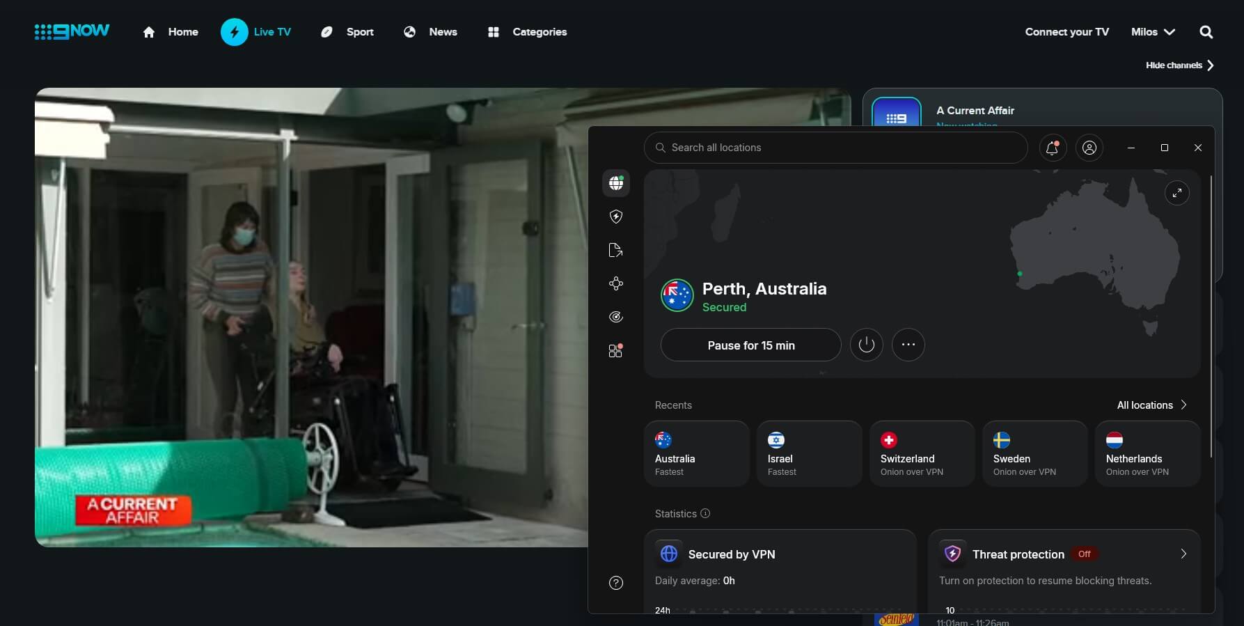Open the Threat protection card chevron

click(x=1183, y=554)
